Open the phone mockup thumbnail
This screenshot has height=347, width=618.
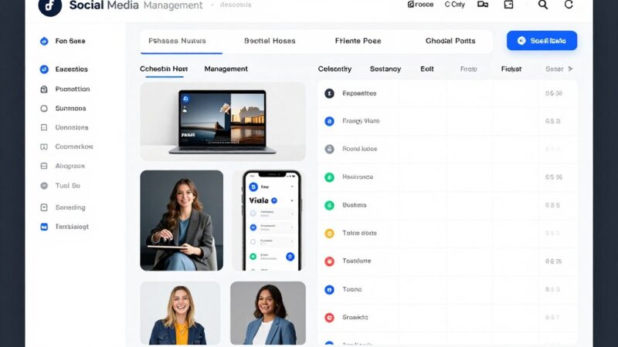(271, 221)
